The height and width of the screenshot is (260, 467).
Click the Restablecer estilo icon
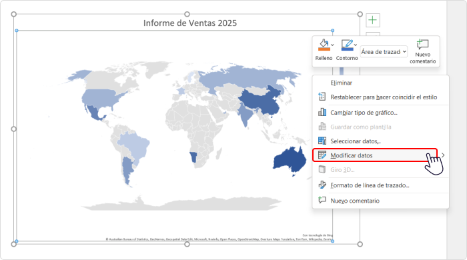[x=322, y=97]
